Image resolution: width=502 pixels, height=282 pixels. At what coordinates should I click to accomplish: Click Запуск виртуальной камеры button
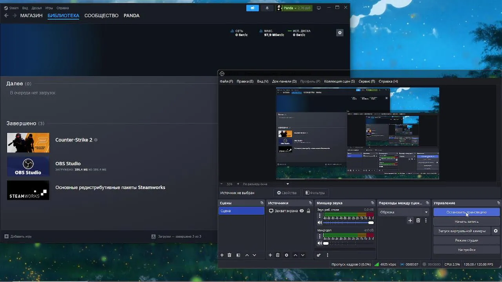click(x=462, y=231)
